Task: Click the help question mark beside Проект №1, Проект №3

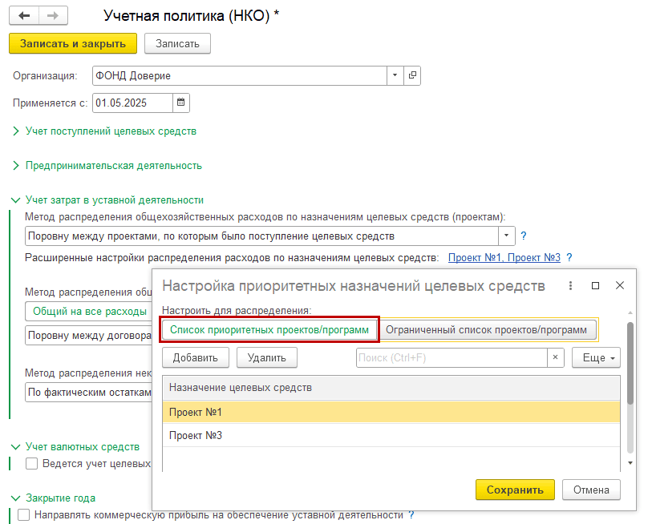Action: (569, 258)
